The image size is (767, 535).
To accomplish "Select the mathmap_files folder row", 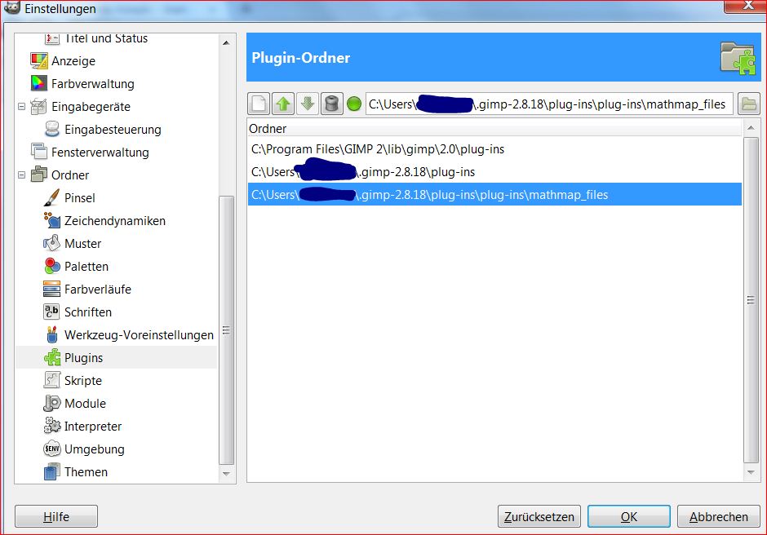I will [x=494, y=195].
